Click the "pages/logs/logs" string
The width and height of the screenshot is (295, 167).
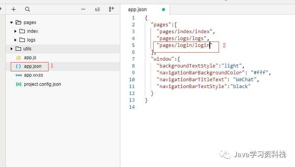pyautogui.click(x=182, y=39)
